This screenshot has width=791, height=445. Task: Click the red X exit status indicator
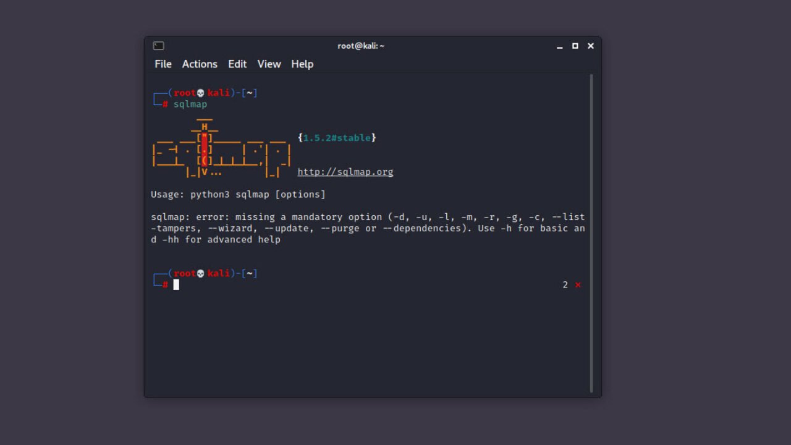(x=578, y=285)
